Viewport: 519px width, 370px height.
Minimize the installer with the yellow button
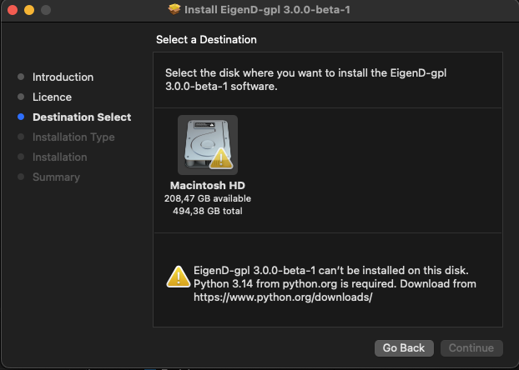[29, 10]
